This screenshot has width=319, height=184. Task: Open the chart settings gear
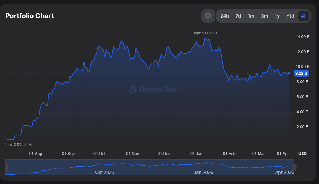click(208, 16)
